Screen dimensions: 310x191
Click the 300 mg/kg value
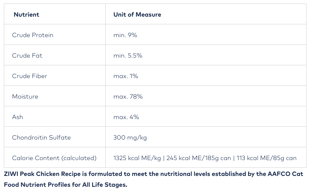tap(130, 138)
